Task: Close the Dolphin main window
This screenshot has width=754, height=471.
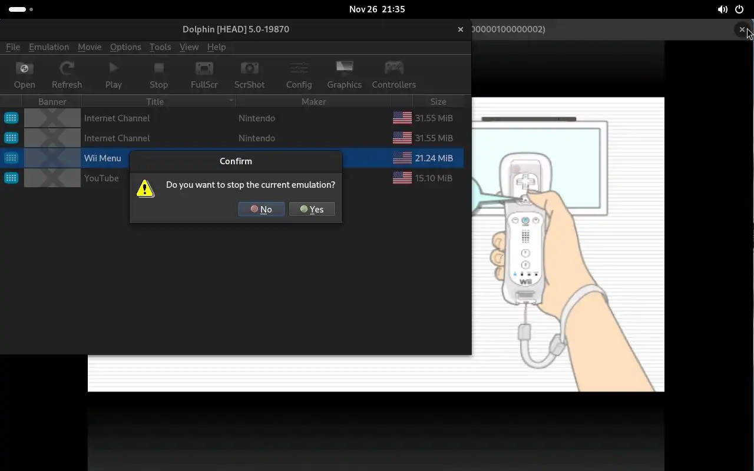Action: pos(461,29)
